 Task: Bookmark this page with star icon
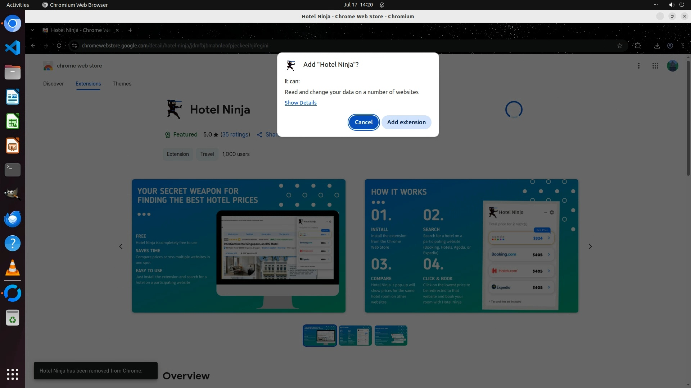click(x=619, y=46)
